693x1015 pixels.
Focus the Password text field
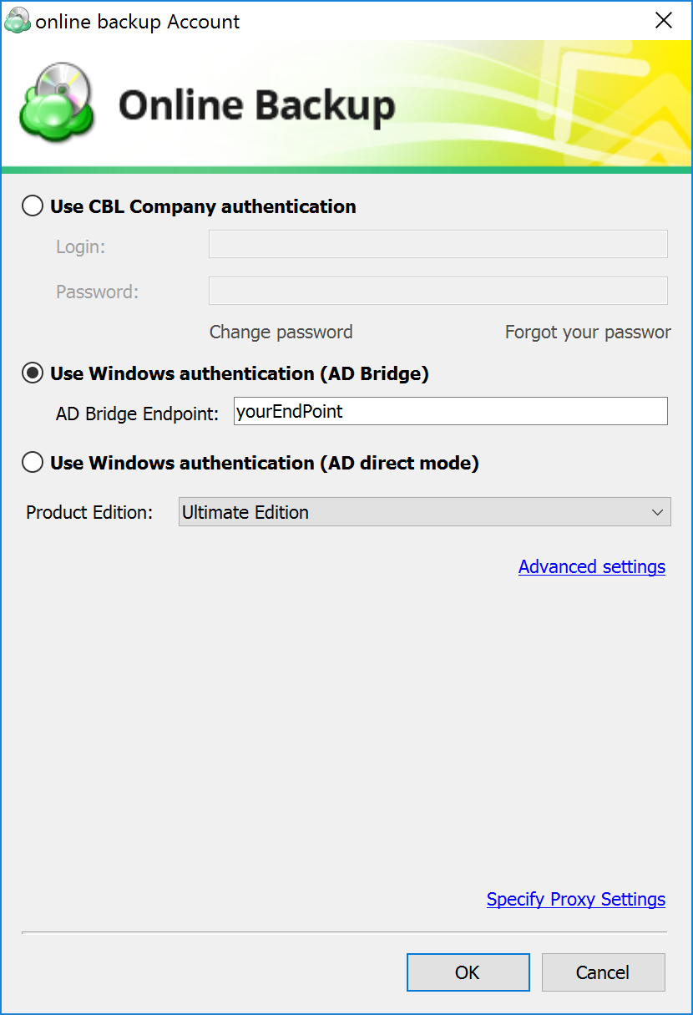coord(438,291)
